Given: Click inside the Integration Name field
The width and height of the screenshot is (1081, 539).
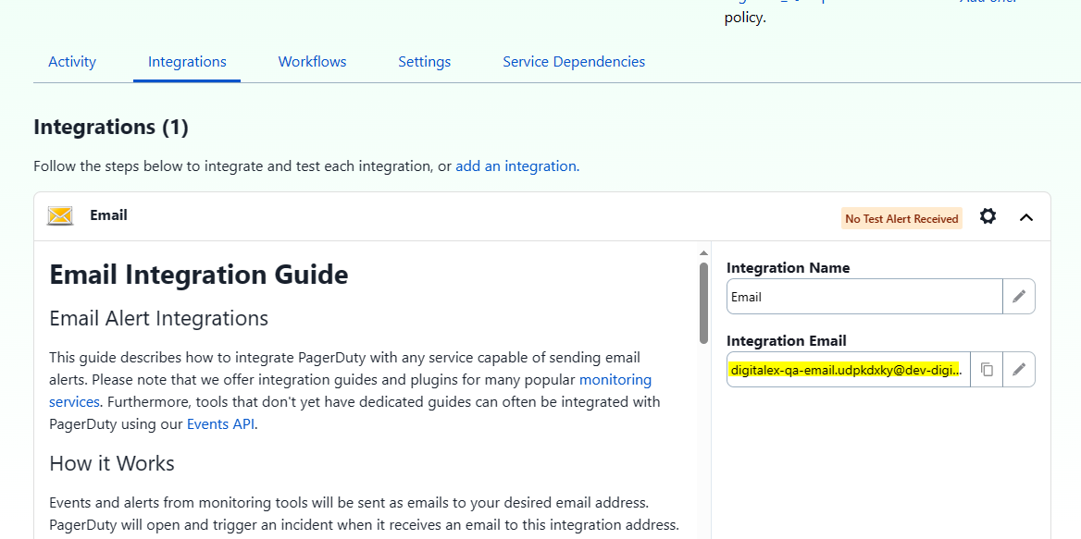Looking at the screenshot, I should [x=864, y=297].
